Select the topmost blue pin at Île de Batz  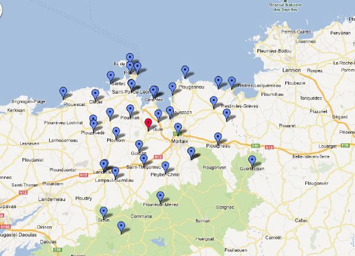coord(130,58)
